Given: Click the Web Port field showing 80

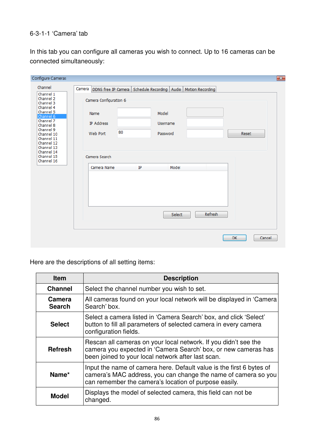Looking at the screenshot, I should click(x=134, y=133).
